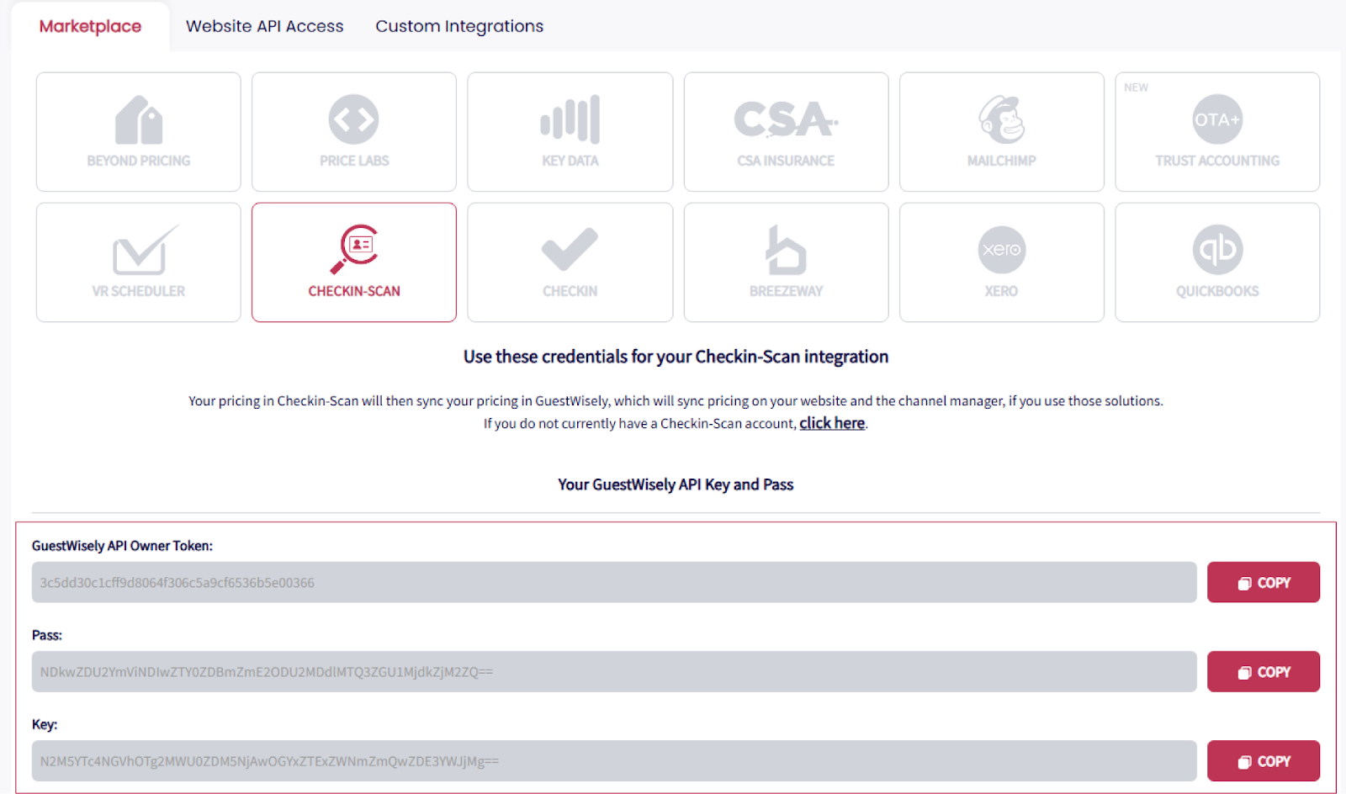The image size is (1346, 794).
Task: Open the Mailchimp integration card
Action: (x=1002, y=132)
